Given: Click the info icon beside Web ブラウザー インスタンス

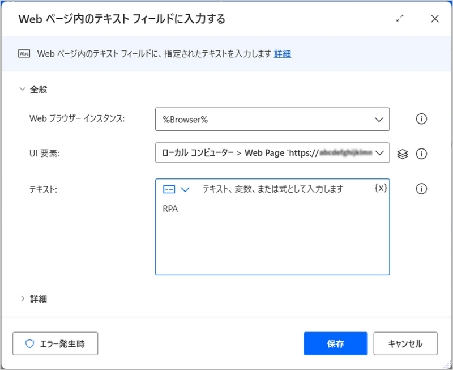Looking at the screenshot, I should coord(421,120).
